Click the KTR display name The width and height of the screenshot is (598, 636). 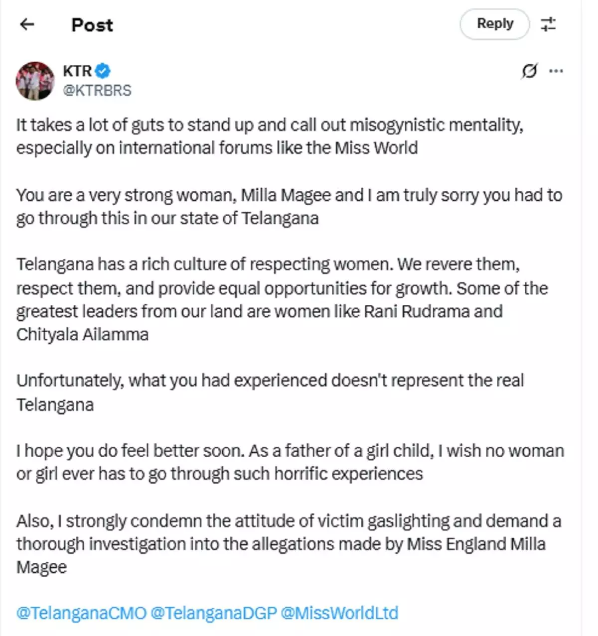77,71
